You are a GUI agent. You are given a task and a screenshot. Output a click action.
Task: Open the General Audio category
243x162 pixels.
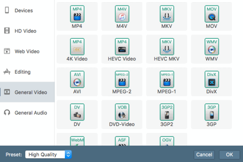[x=27, y=112]
